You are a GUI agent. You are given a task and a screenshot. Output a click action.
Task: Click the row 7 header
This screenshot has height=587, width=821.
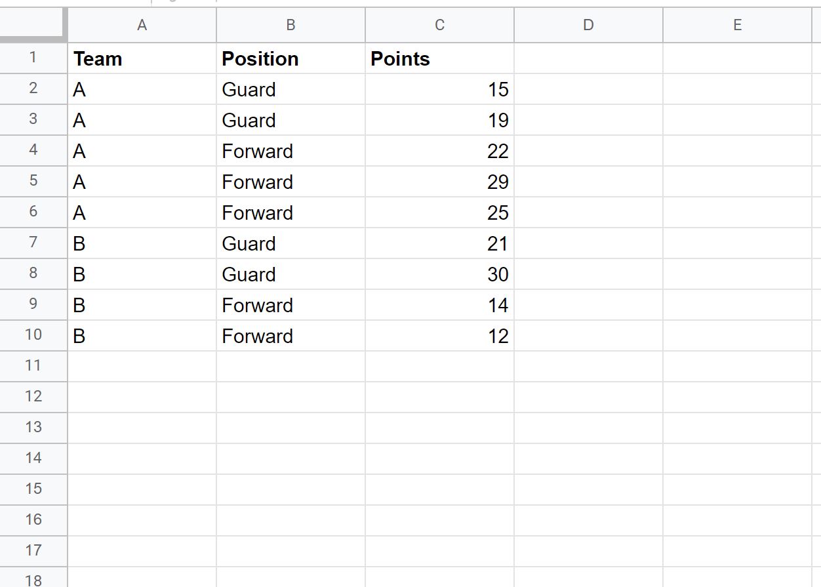[33, 243]
